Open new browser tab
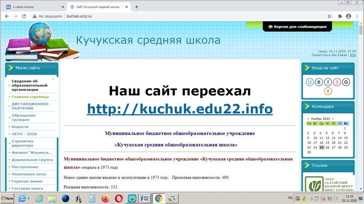 tap(136, 7)
